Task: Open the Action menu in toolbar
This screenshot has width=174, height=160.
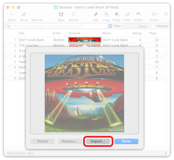Action: click(155, 14)
